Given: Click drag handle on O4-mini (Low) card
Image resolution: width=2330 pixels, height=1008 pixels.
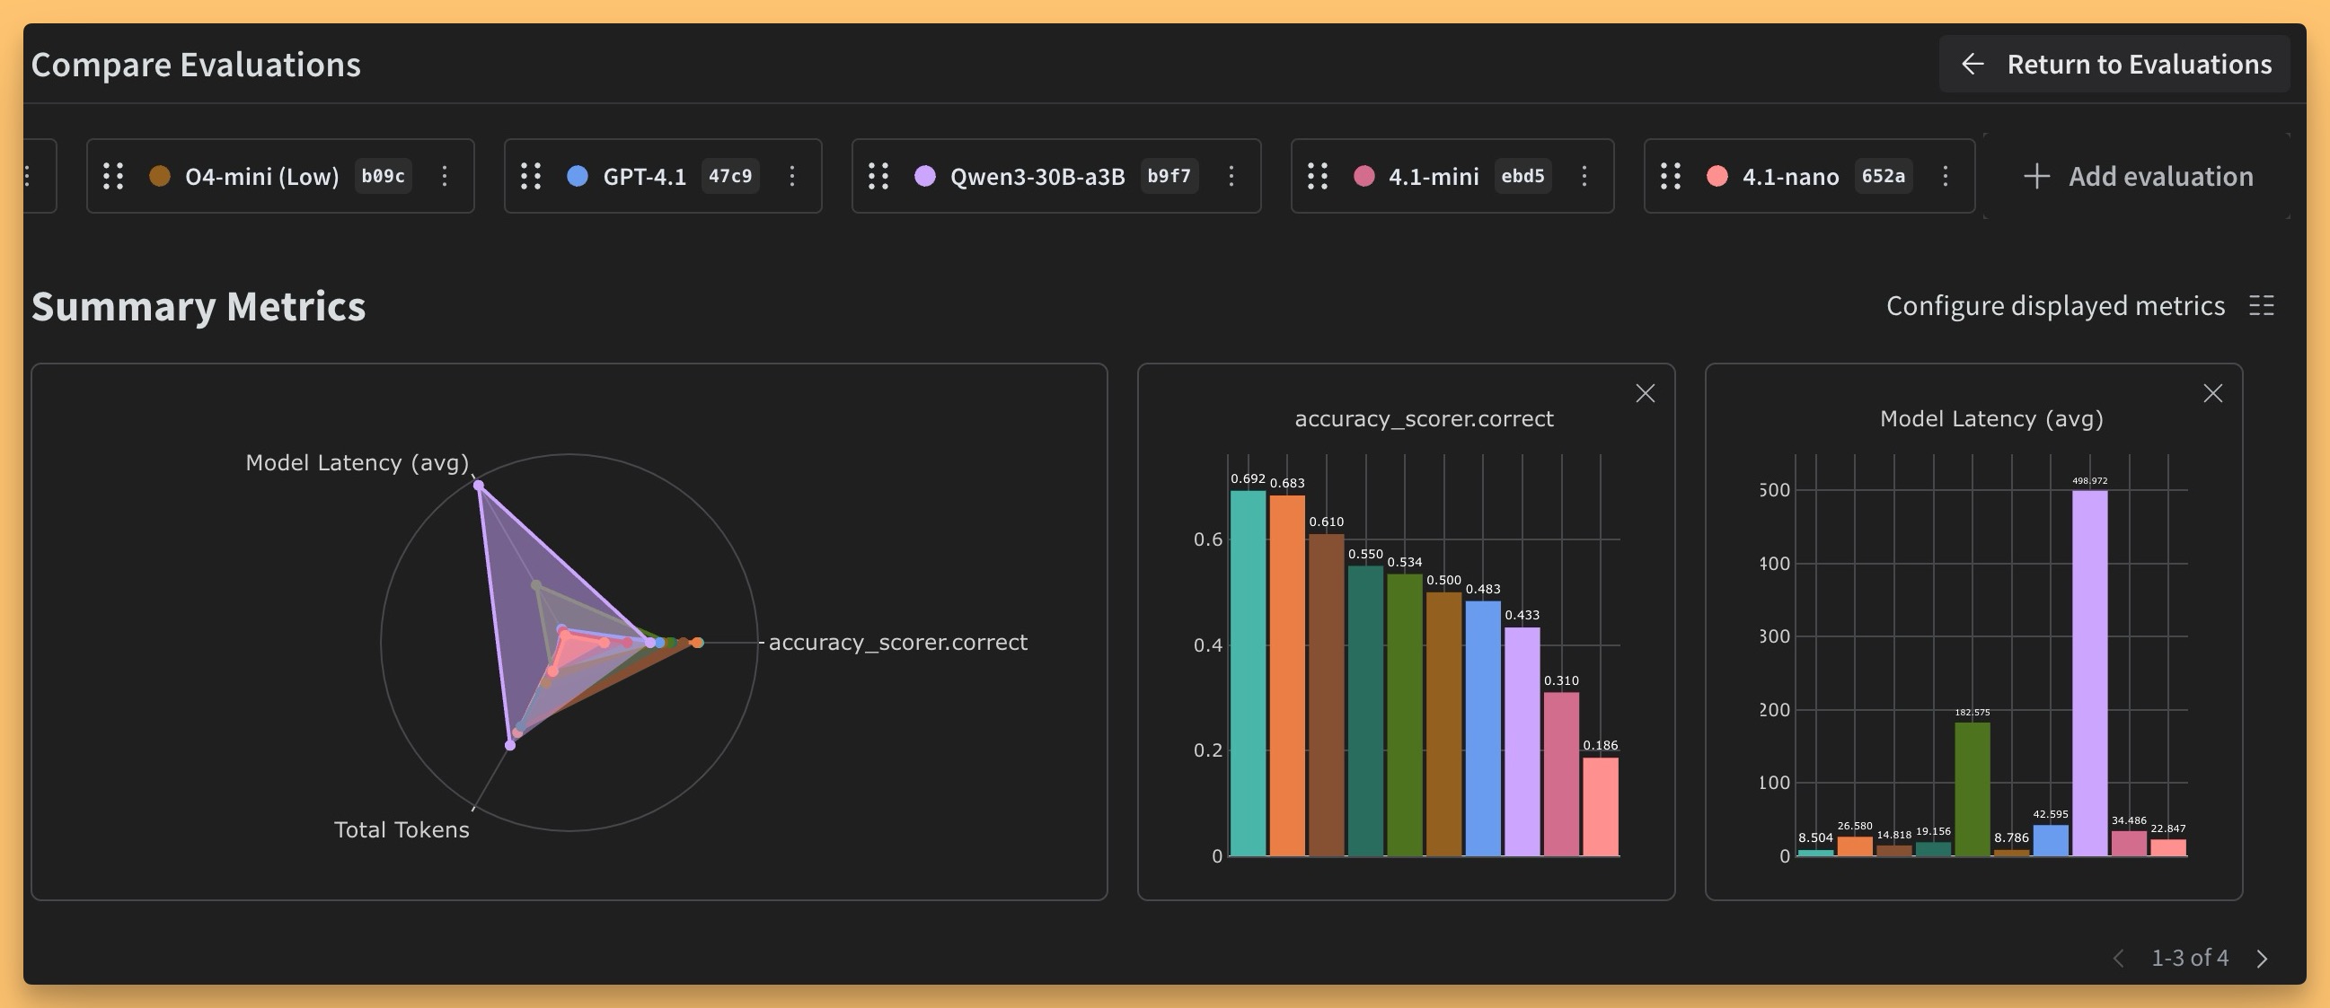Looking at the screenshot, I should click(113, 176).
